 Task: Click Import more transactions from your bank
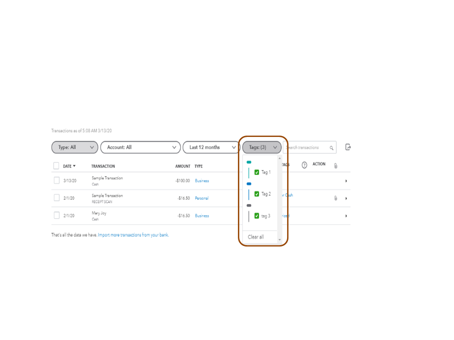point(133,235)
